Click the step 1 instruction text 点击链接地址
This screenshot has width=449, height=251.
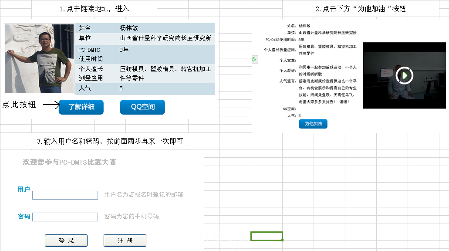(x=94, y=9)
